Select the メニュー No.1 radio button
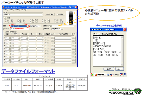 click(x=6, y=20)
